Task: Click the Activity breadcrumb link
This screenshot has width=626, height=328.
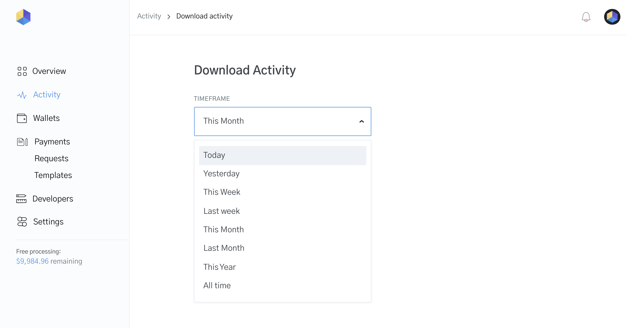Action: point(149,16)
